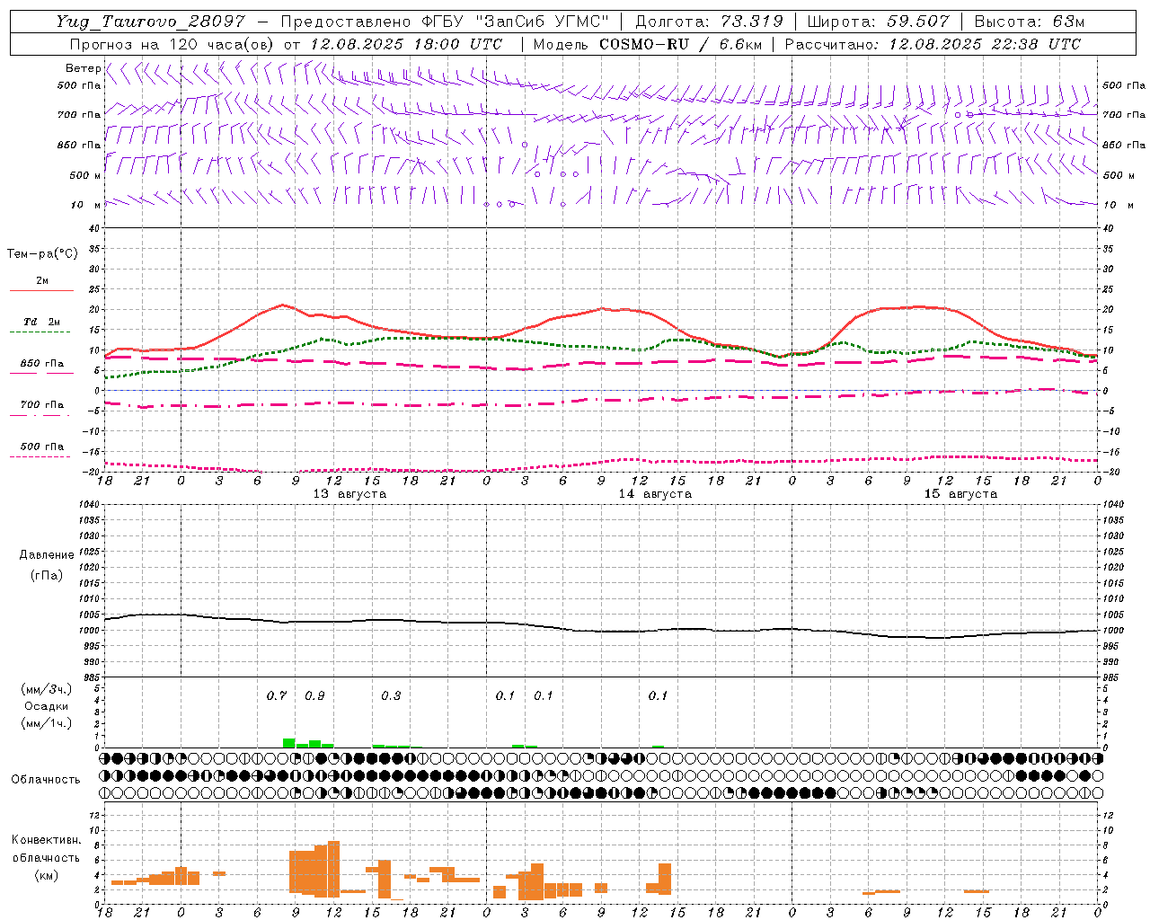
Task: Click the Осадки precipitation label
Action: (47, 706)
